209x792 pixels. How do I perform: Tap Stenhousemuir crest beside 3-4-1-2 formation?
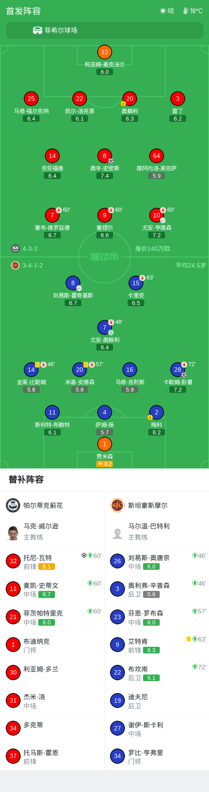(x=15, y=265)
